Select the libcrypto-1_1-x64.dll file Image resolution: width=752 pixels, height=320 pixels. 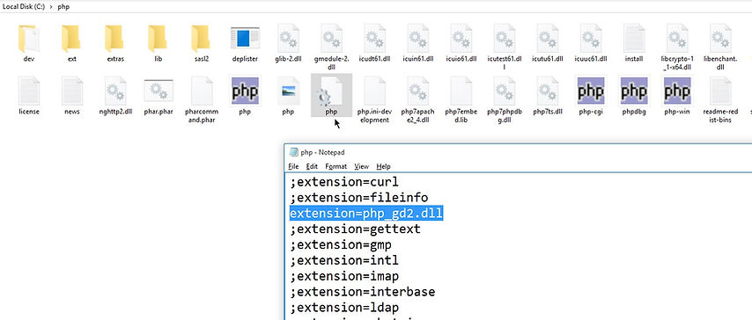pyautogui.click(x=677, y=47)
